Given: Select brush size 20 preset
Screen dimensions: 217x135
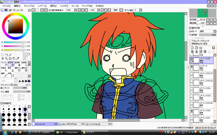Looking at the screenshot, I should click(x=25, y=110).
